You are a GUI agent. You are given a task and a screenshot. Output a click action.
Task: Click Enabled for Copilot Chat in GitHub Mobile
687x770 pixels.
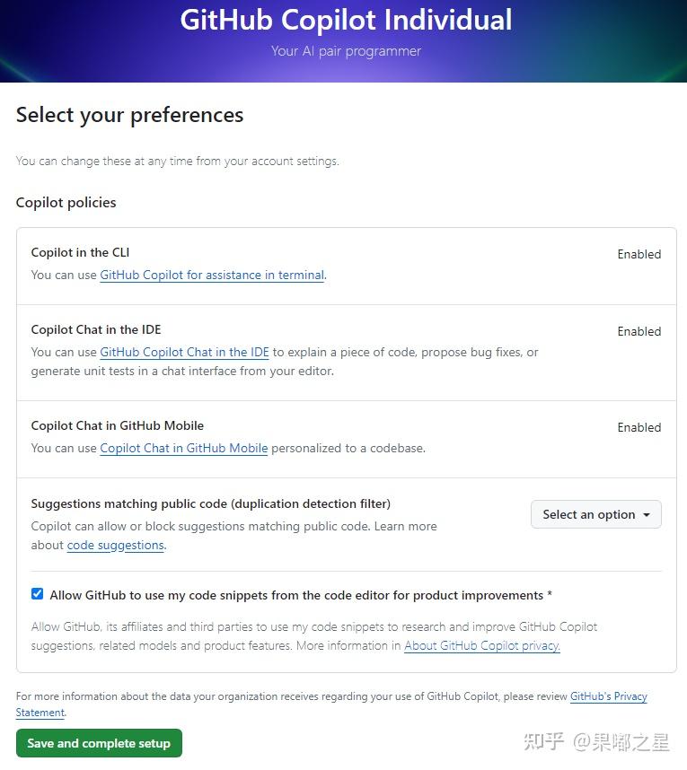click(639, 427)
